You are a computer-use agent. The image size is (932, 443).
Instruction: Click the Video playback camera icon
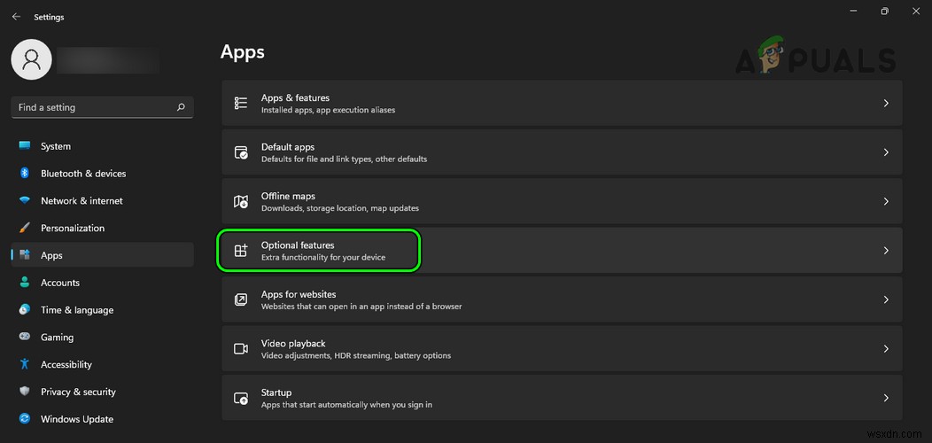tap(241, 349)
